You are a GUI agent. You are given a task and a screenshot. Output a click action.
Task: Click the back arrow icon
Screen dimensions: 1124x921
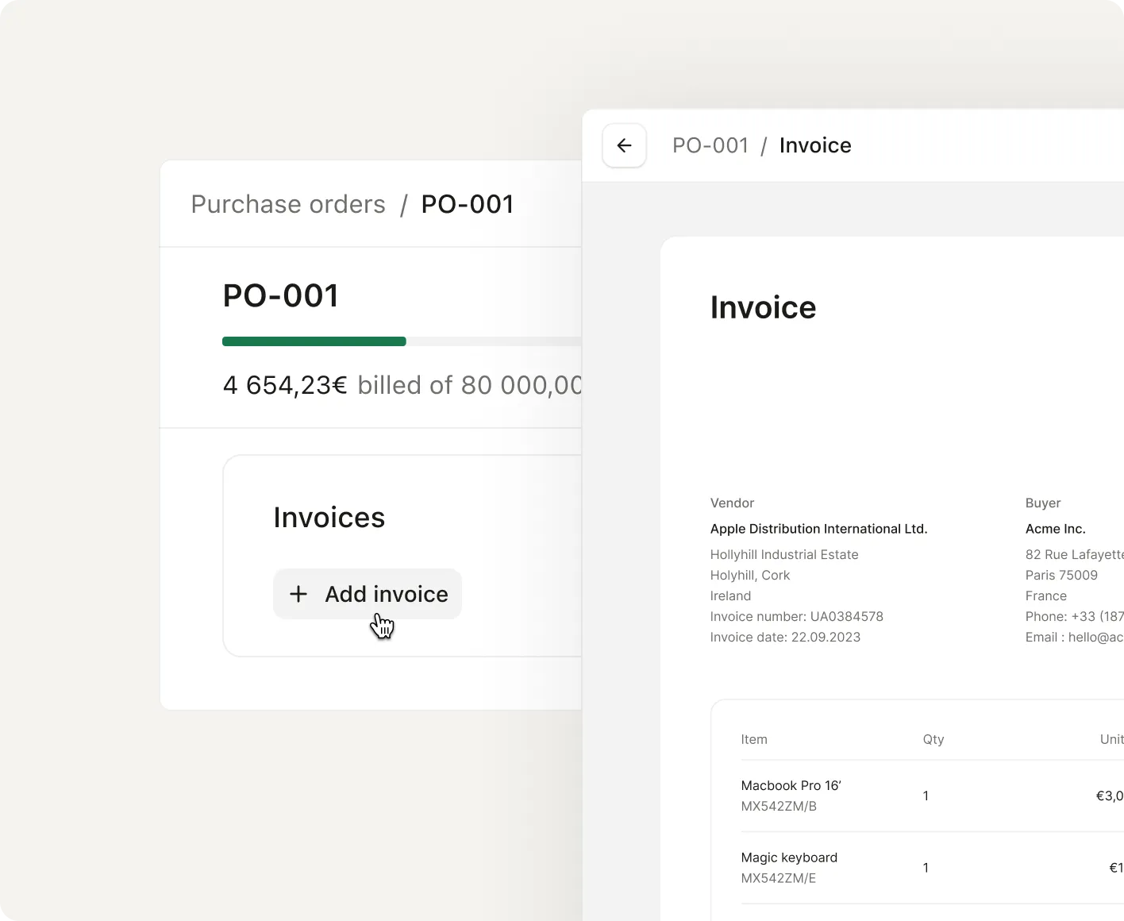[x=624, y=145]
